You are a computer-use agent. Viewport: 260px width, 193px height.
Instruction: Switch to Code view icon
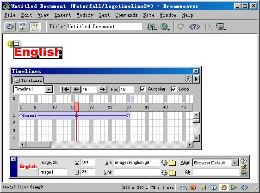10,27
